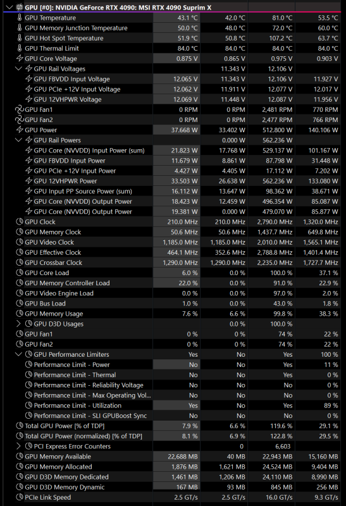The image size is (346, 506).
Task: Collapse the GPU Performance Limiters group
Action: point(18,354)
